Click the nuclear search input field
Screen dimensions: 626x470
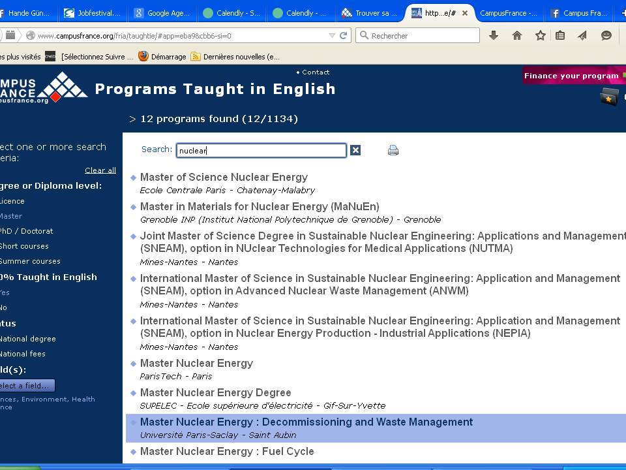tap(261, 151)
